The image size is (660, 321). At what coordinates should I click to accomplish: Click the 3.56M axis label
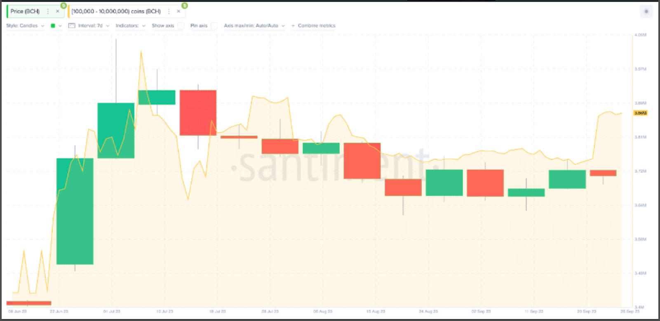click(641, 239)
